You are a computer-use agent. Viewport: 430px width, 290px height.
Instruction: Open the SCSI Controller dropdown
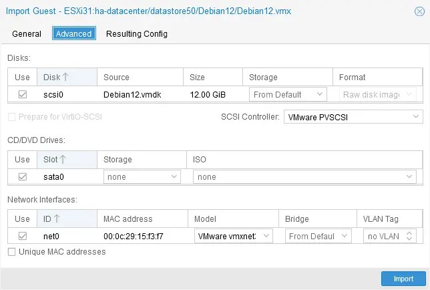(x=353, y=117)
